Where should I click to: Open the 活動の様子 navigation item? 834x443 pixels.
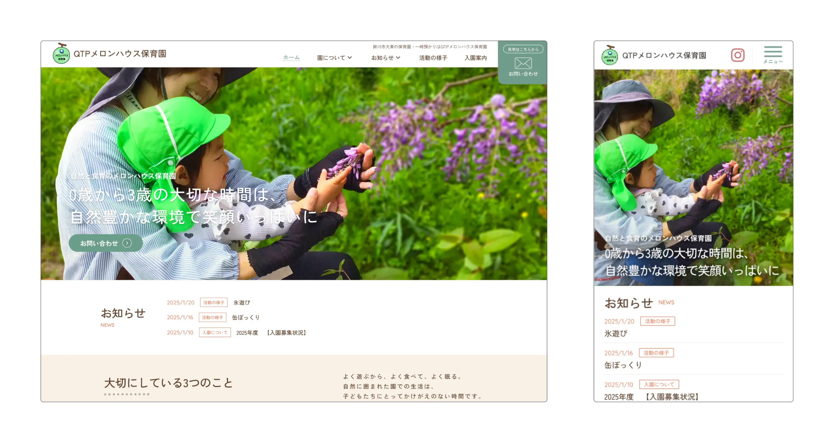[x=433, y=58]
